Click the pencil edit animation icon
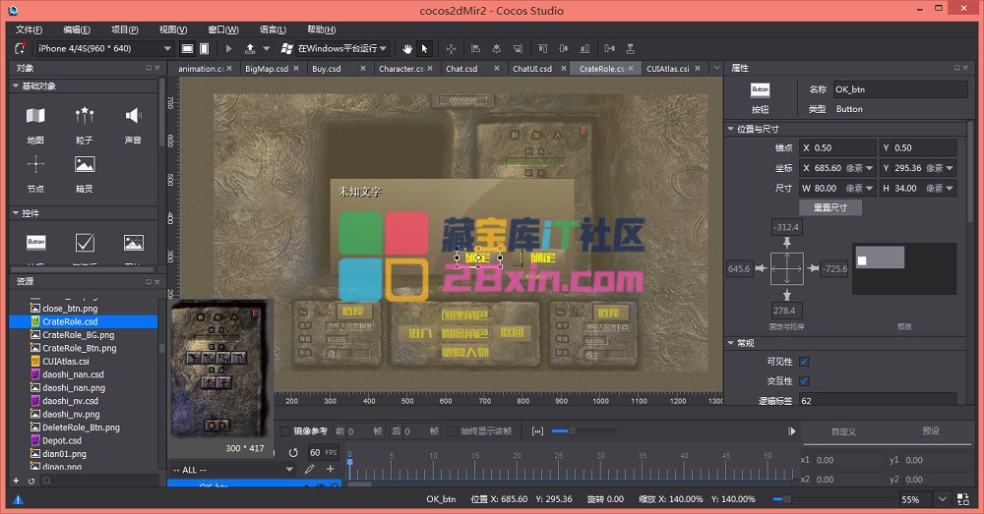This screenshot has height=514, width=984. [309, 469]
